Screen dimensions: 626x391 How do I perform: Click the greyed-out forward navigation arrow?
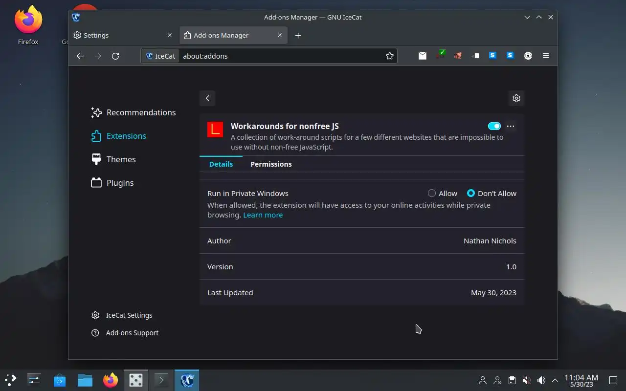[98, 56]
